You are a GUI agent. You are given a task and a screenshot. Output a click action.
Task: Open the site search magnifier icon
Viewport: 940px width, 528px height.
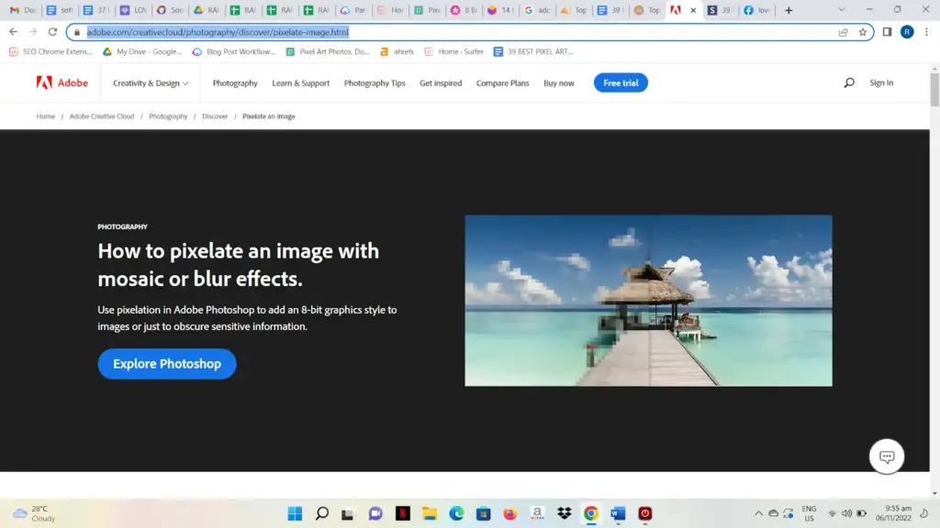pos(848,82)
